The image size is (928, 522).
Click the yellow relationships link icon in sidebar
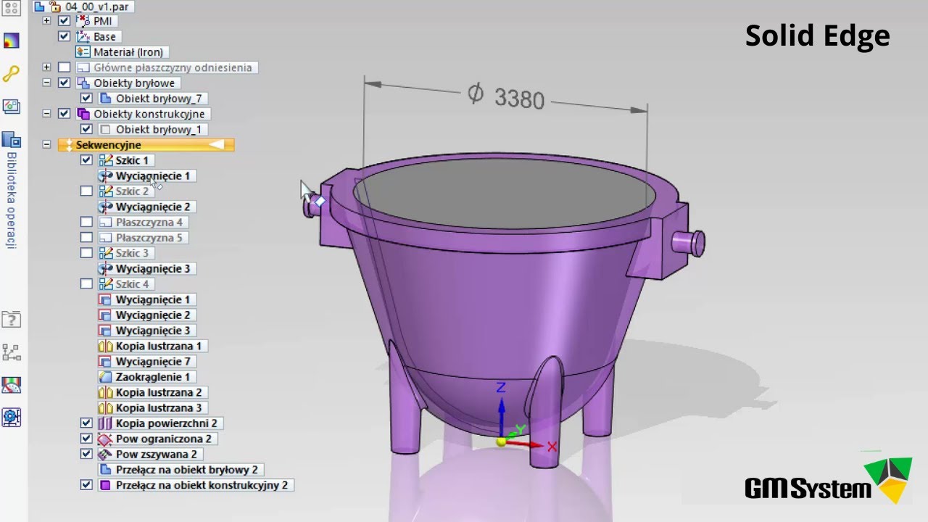12,74
